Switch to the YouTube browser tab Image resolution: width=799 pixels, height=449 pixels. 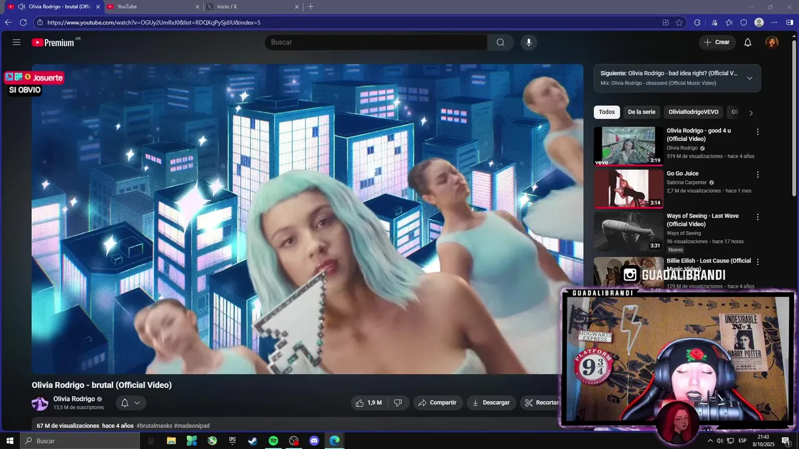pyautogui.click(x=154, y=7)
